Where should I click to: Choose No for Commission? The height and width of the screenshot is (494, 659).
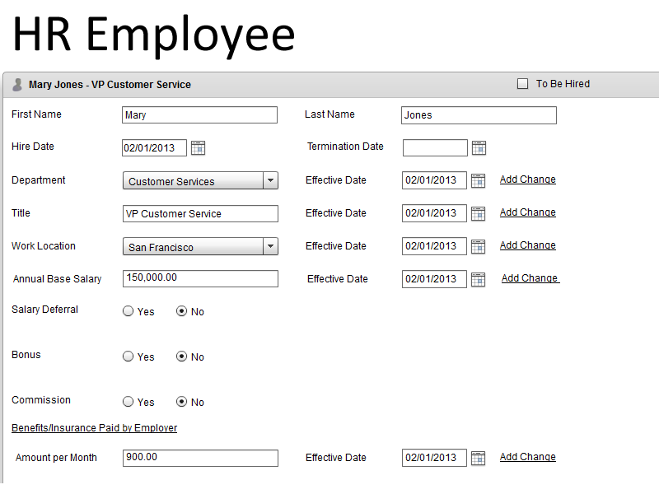(x=182, y=403)
